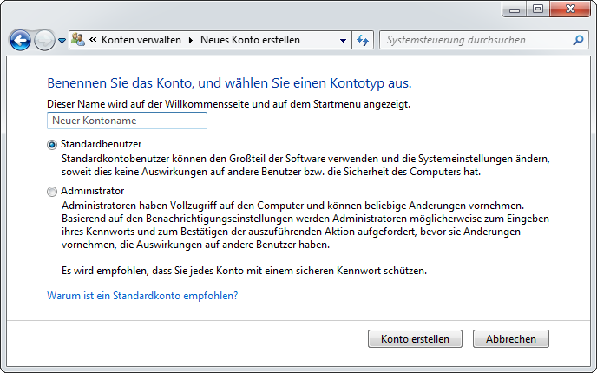
Task: Minimize the window
Action: point(515,10)
